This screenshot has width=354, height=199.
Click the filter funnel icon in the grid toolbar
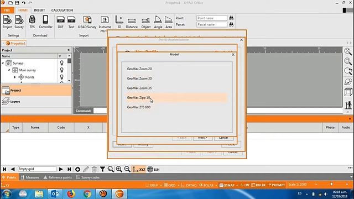point(102,169)
